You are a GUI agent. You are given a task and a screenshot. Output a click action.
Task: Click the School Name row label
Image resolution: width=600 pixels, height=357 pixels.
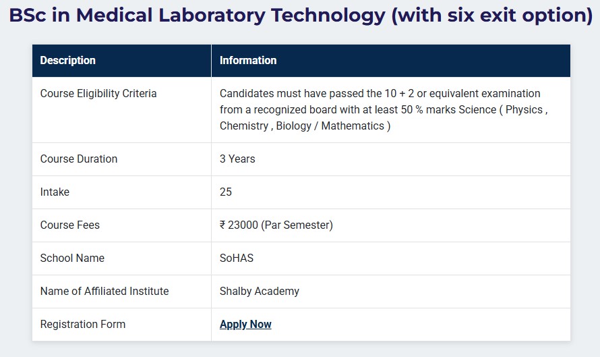tap(72, 258)
